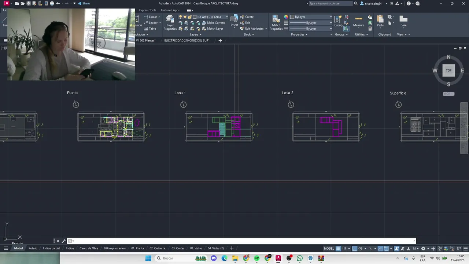
Task: Switch to the 03. Cortes layout tab
Action: pyautogui.click(x=178, y=248)
